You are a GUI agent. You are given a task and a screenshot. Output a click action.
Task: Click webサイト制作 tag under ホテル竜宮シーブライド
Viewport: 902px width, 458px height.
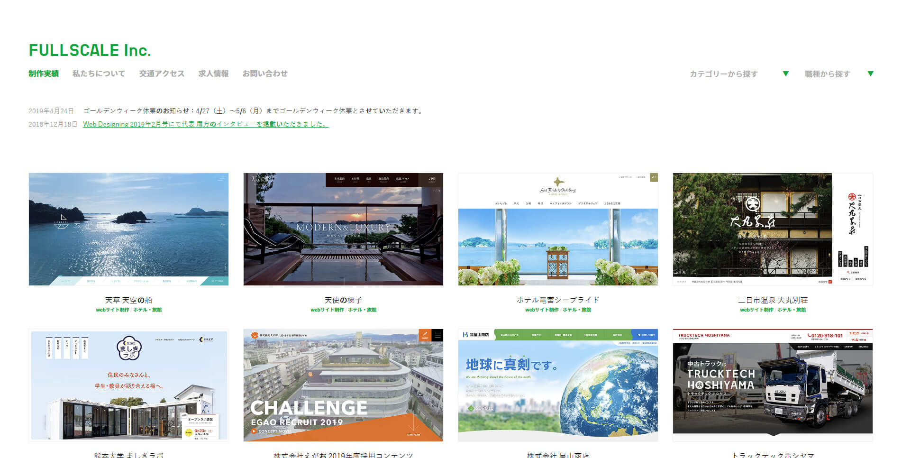(542, 310)
